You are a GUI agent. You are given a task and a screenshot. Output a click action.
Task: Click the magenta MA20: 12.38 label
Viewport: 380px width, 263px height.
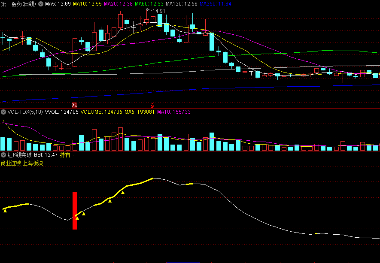point(118,4)
